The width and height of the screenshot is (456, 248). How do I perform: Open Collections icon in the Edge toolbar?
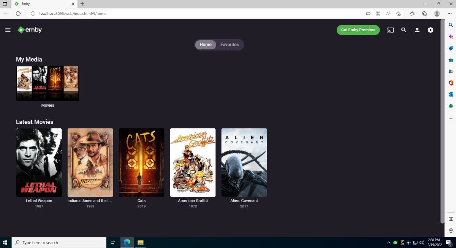pos(424,13)
